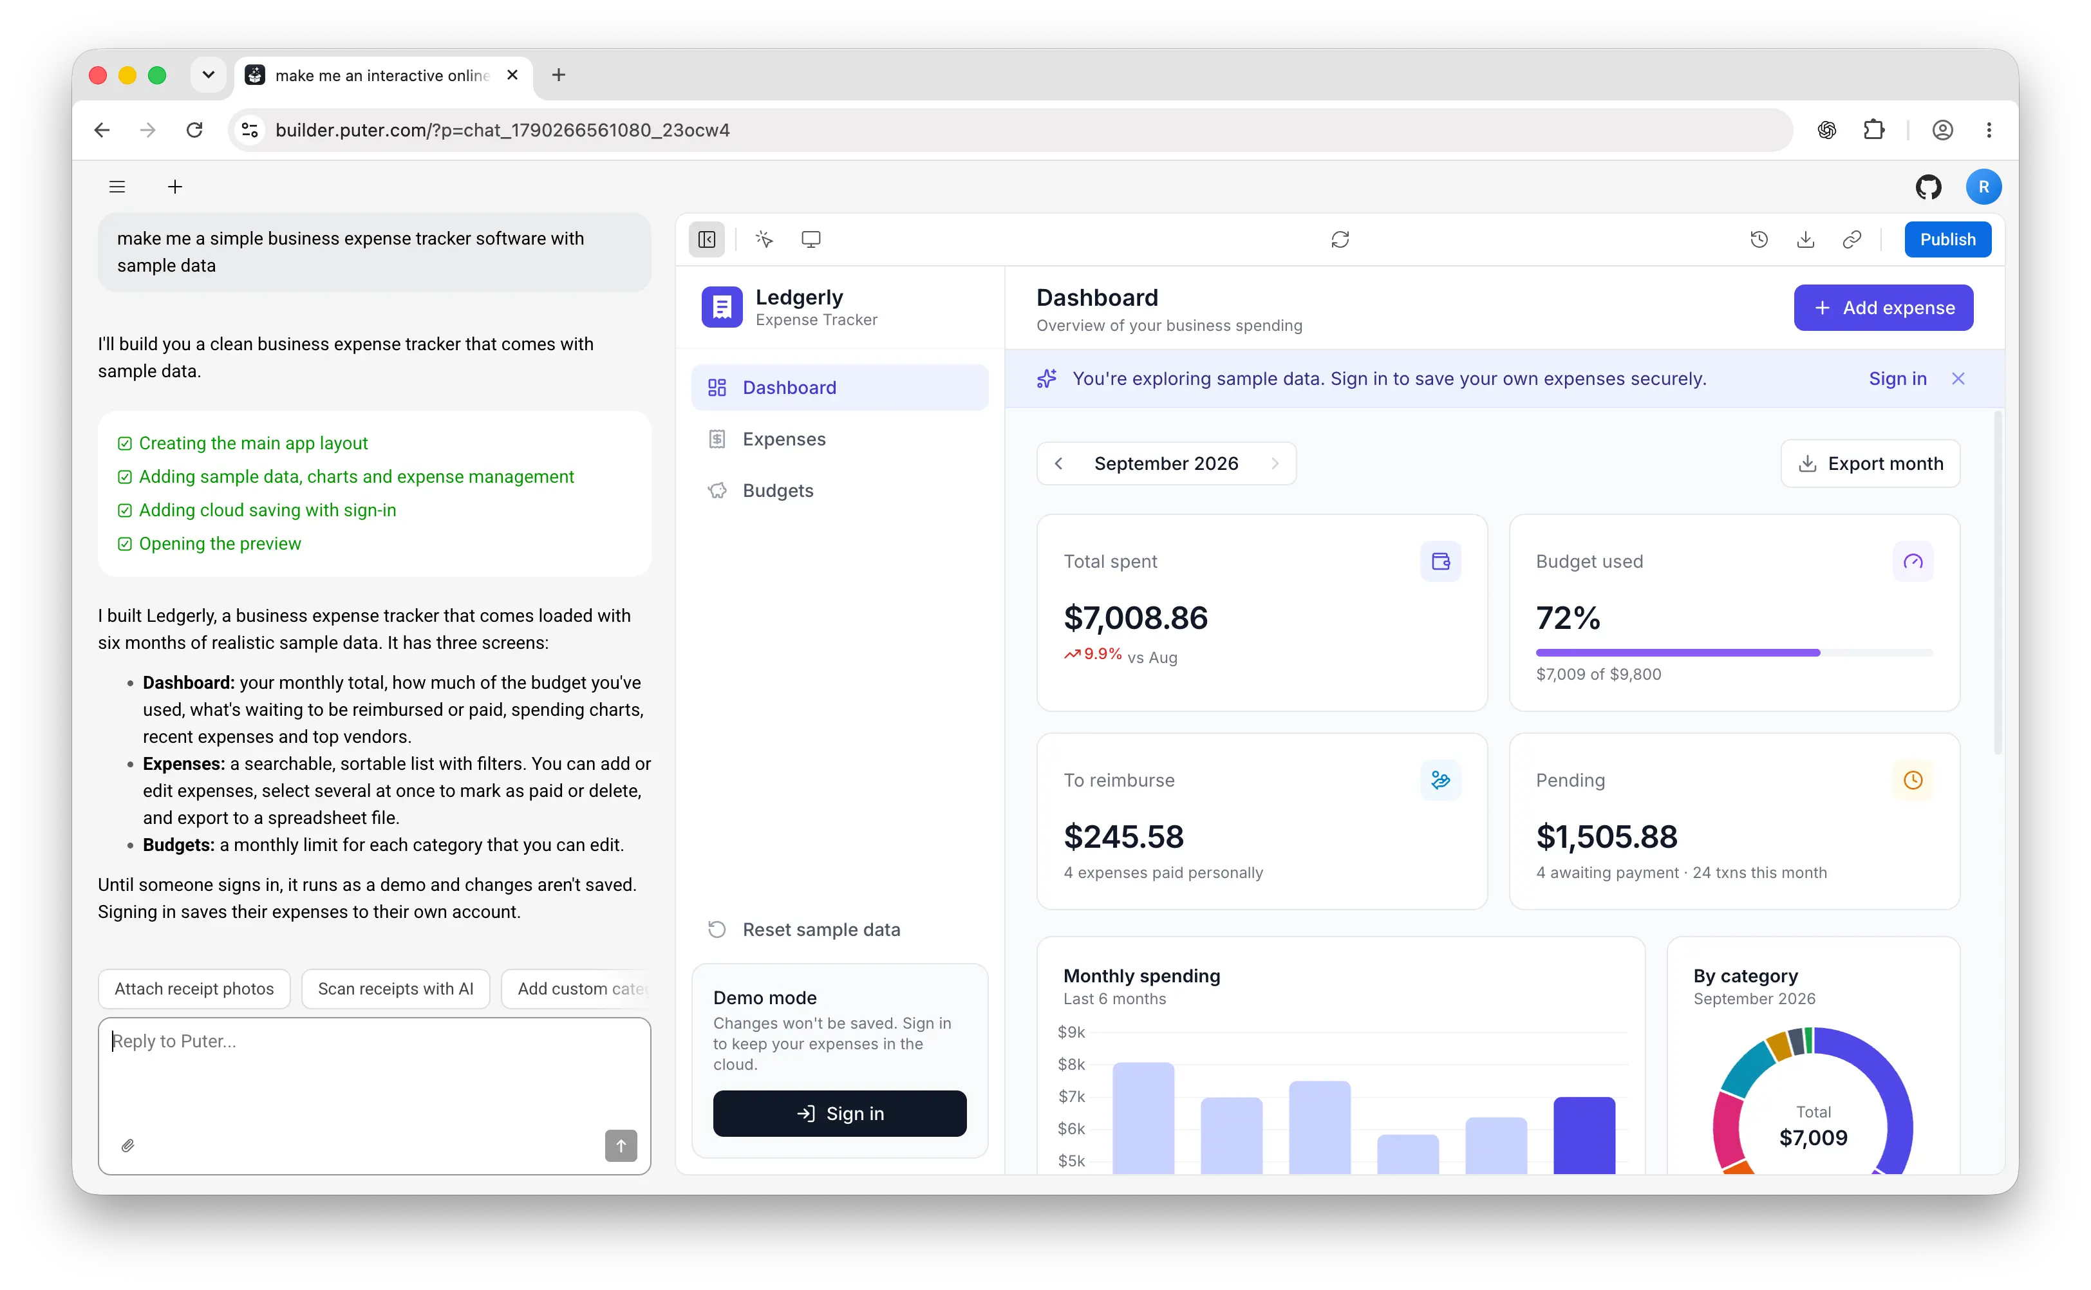Select Attach receipt photos suggestion
The image size is (2091, 1290).
194,989
